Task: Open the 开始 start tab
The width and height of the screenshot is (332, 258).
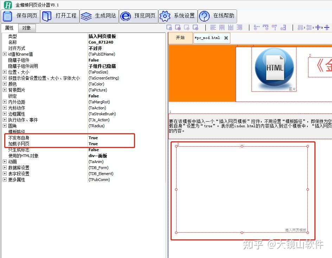Action: click(x=180, y=38)
